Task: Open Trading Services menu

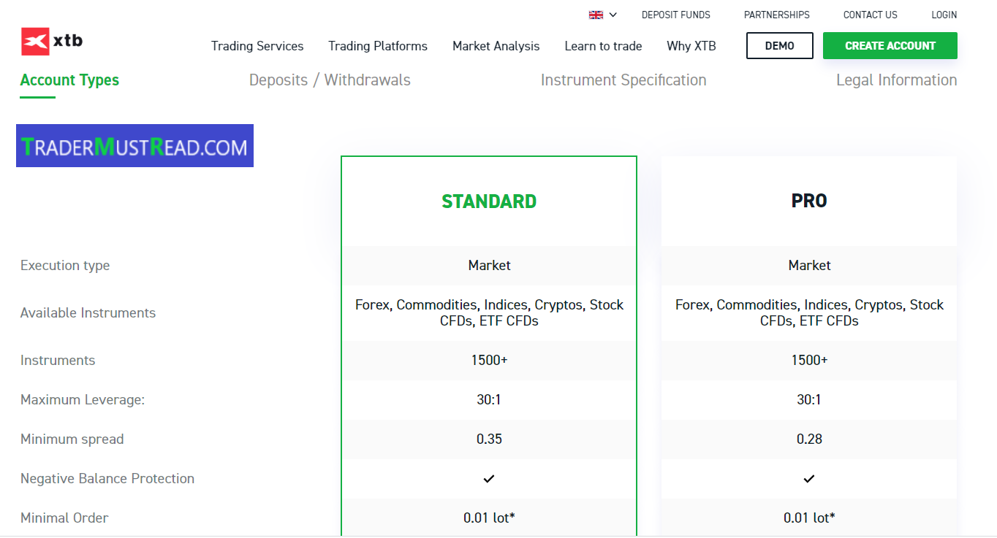Action: pyautogui.click(x=257, y=46)
